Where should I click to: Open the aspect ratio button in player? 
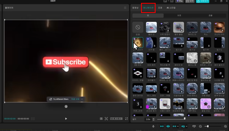point(116,119)
